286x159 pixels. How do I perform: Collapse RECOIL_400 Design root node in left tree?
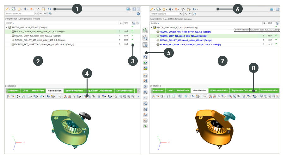7,28
